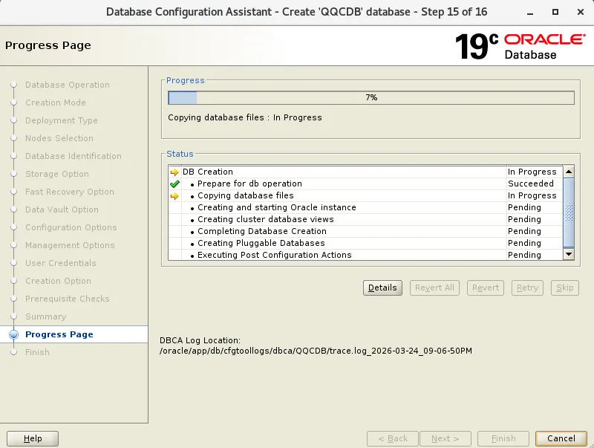Maximize the Database Configuration Assistant window
The height and width of the screenshot is (448, 594).
[555, 12]
